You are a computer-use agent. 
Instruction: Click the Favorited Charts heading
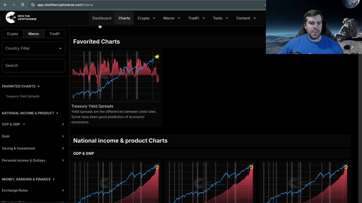(x=96, y=41)
